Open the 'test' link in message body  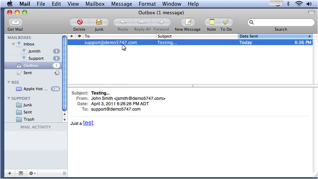point(88,123)
